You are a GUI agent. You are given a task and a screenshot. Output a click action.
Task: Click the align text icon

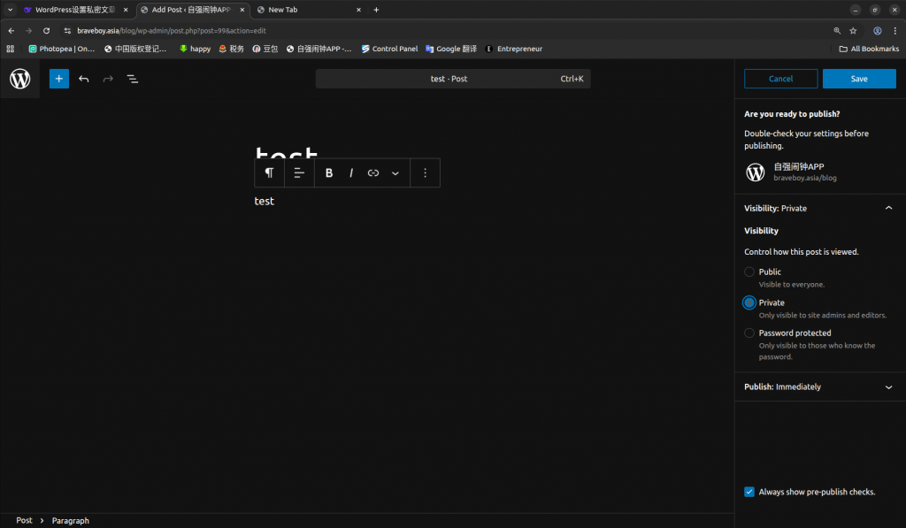299,173
